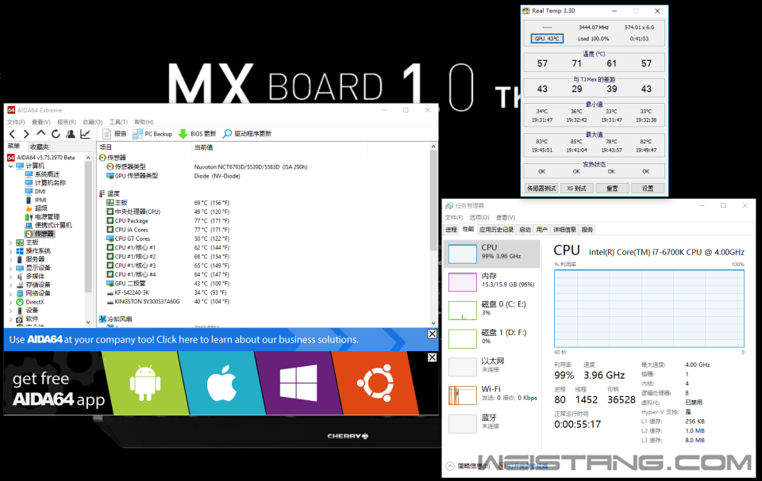
Task: Expand the 操作系统 tree node
Action: [x=10, y=251]
